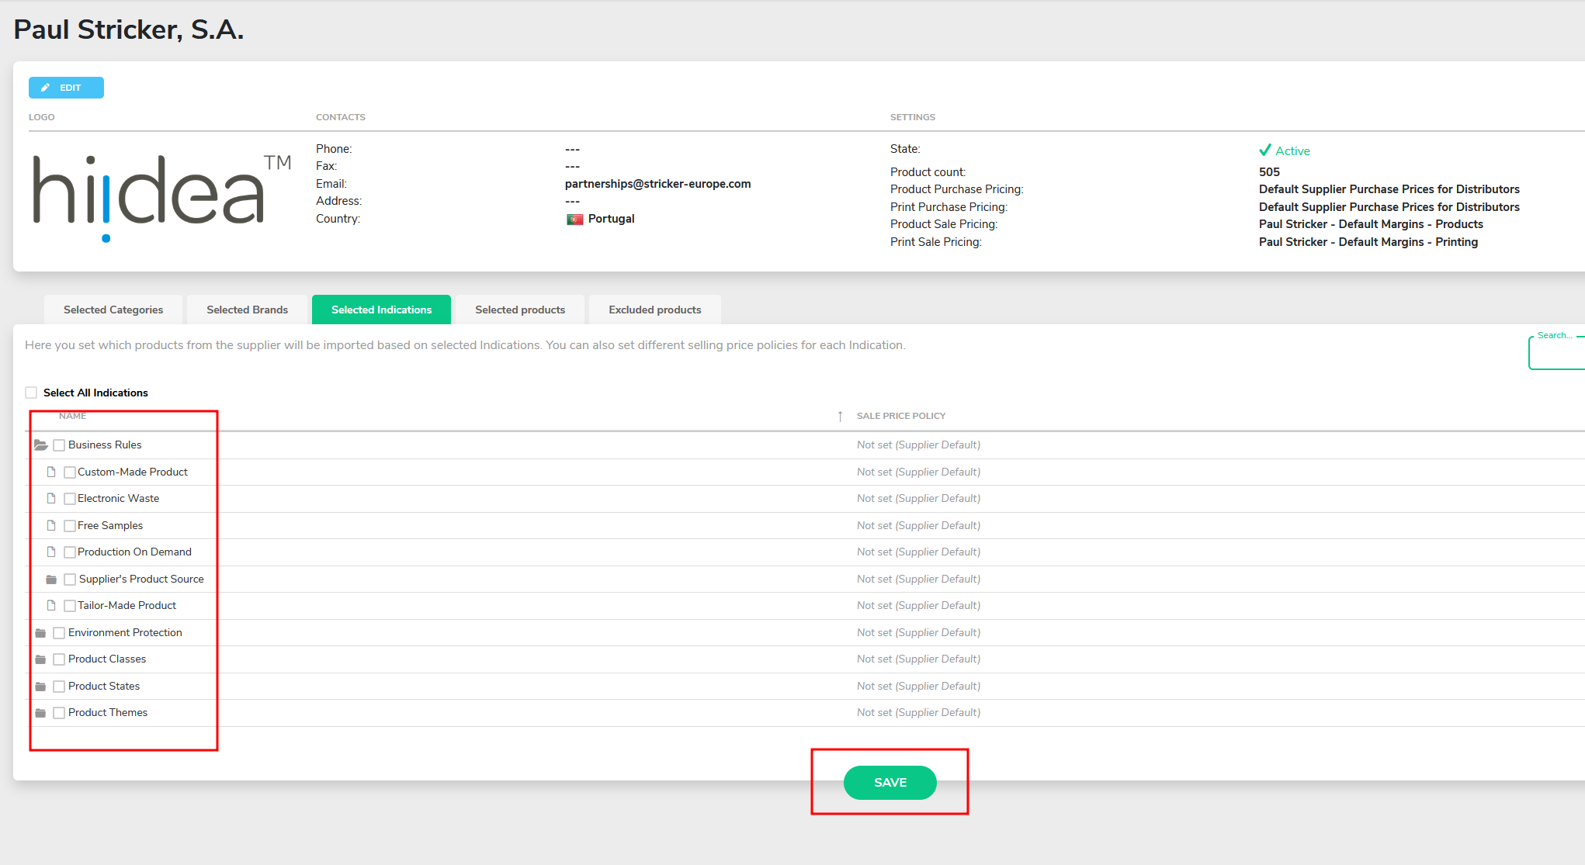The width and height of the screenshot is (1585, 865).
Task: Click the Product Sale Pricing value text
Action: pyautogui.click(x=1371, y=224)
